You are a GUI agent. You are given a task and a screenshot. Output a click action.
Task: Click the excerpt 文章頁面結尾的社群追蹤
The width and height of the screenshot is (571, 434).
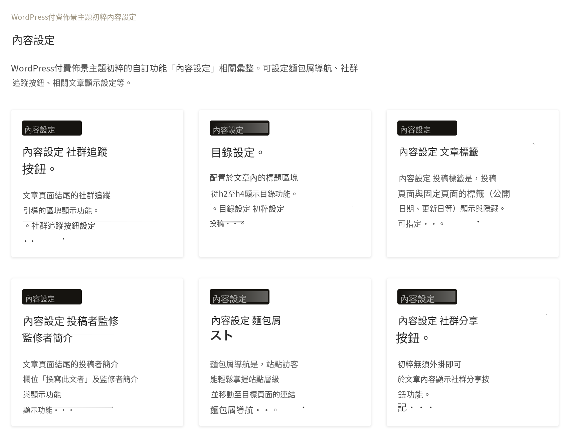click(66, 195)
